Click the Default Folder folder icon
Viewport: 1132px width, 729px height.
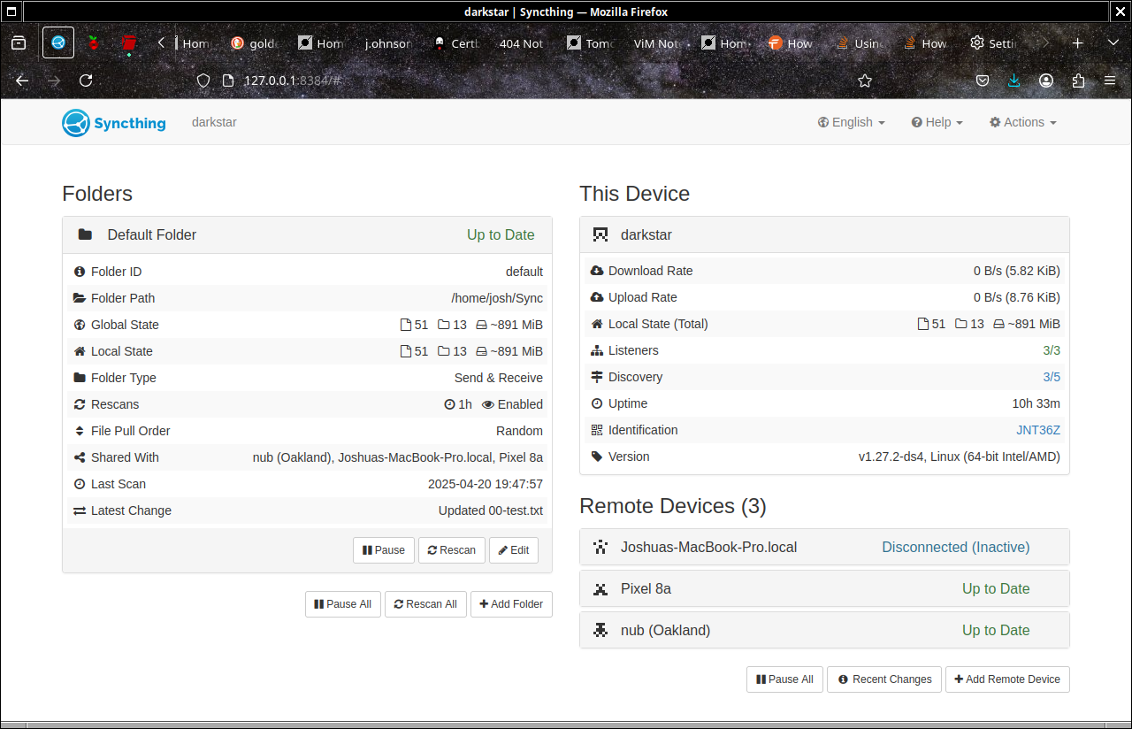85,234
